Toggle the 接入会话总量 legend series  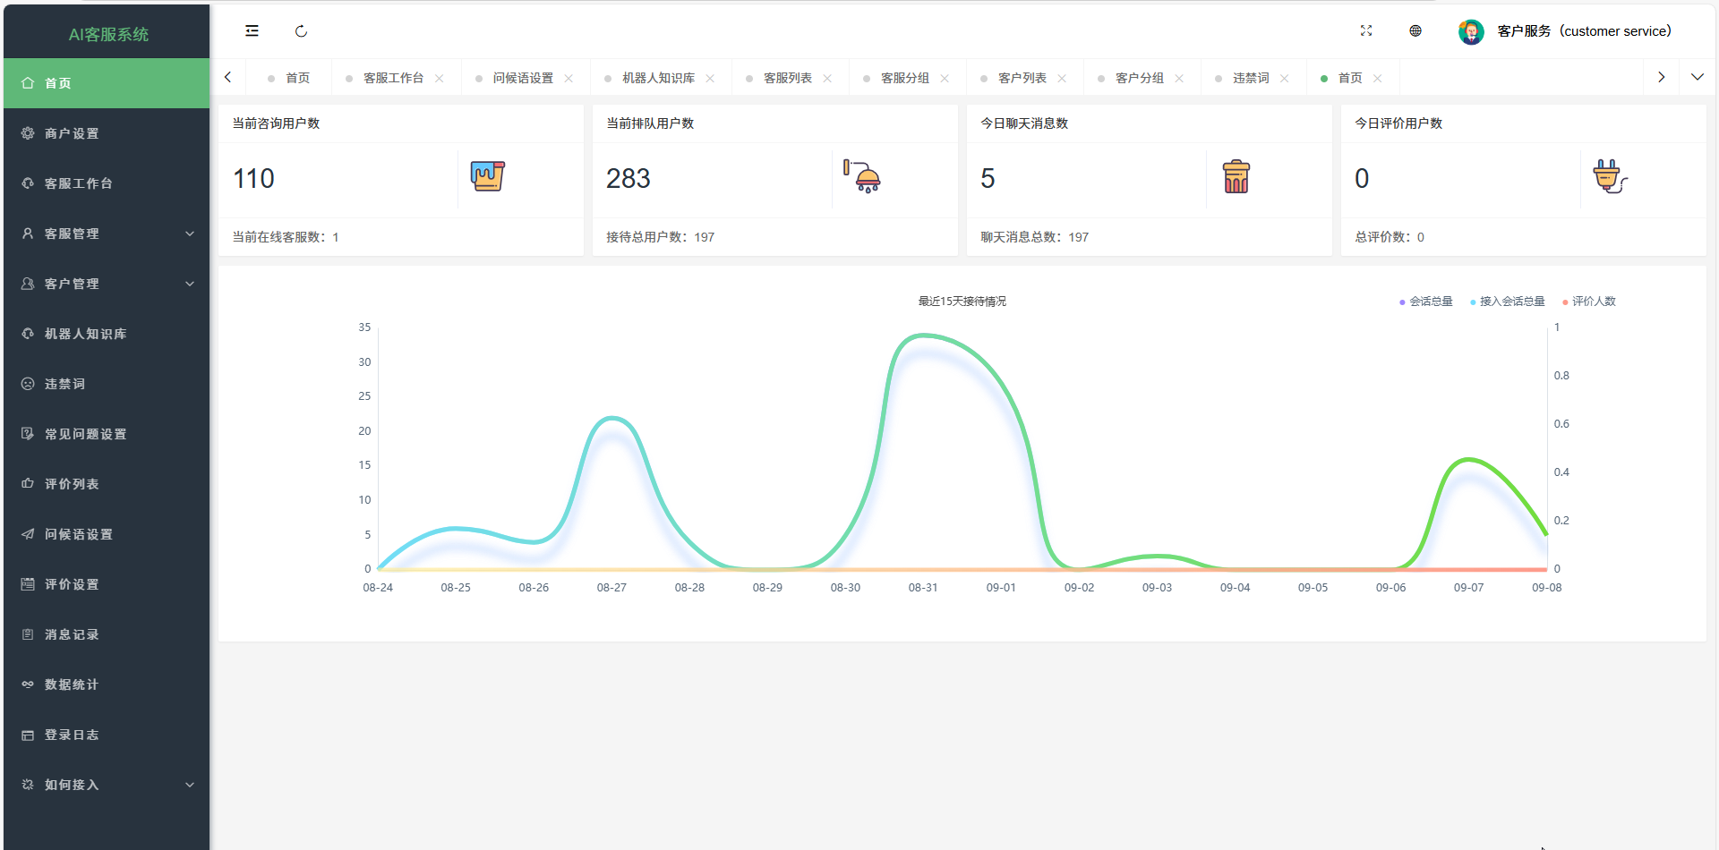pyautogui.click(x=1508, y=302)
